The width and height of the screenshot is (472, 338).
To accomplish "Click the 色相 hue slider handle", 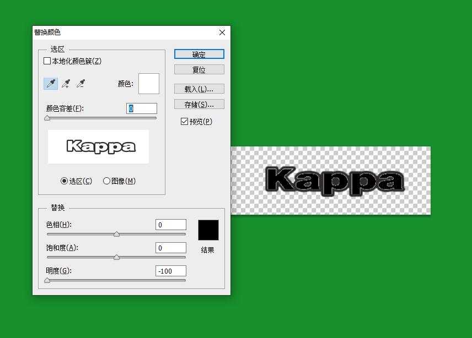I will click(117, 234).
